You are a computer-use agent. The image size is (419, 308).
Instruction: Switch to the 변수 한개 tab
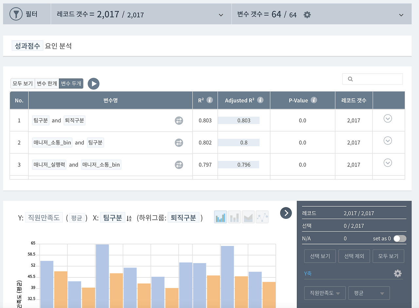46,83
